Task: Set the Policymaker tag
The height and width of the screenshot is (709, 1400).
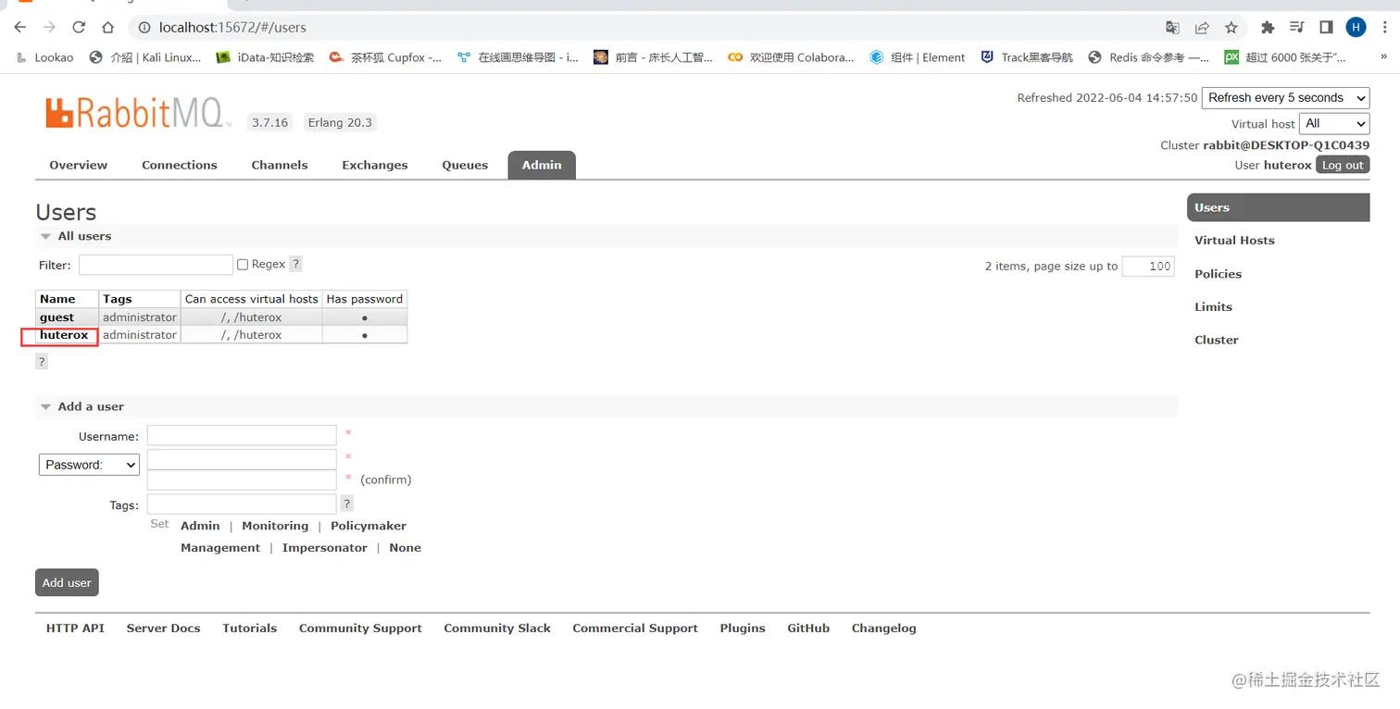Action: [x=369, y=526]
